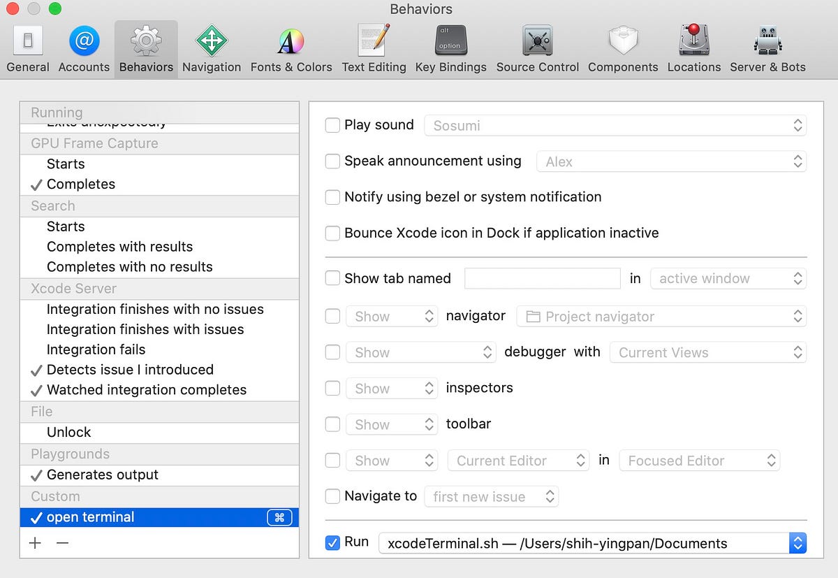Viewport: 838px width, 578px height.
Task: Open the Text Editing preferences
Action: tap(374, 45)
